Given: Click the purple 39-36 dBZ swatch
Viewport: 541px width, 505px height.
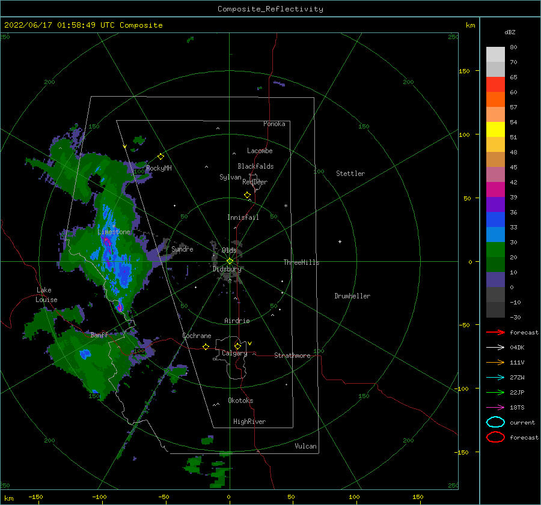Looking at the screenshot, I should (495, 205).
